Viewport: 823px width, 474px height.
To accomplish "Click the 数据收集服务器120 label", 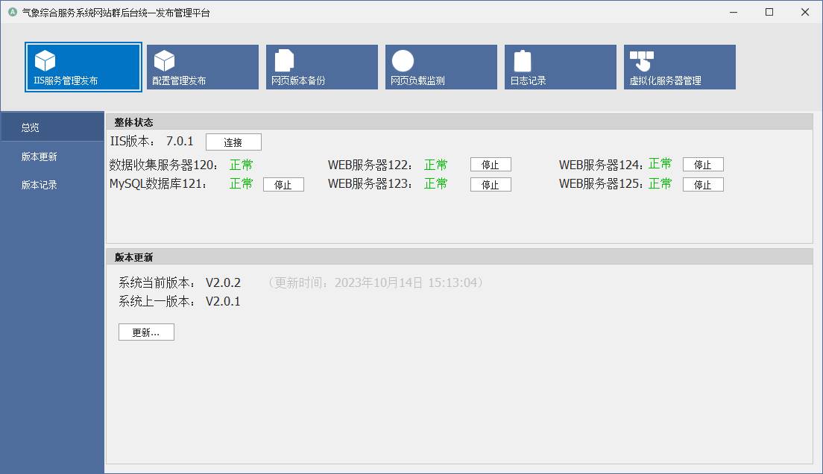I will click(163, 165).
